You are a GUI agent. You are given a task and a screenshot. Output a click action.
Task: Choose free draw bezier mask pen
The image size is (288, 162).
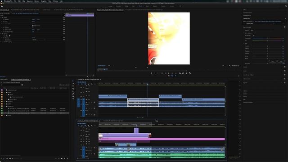tap(9, 36)
